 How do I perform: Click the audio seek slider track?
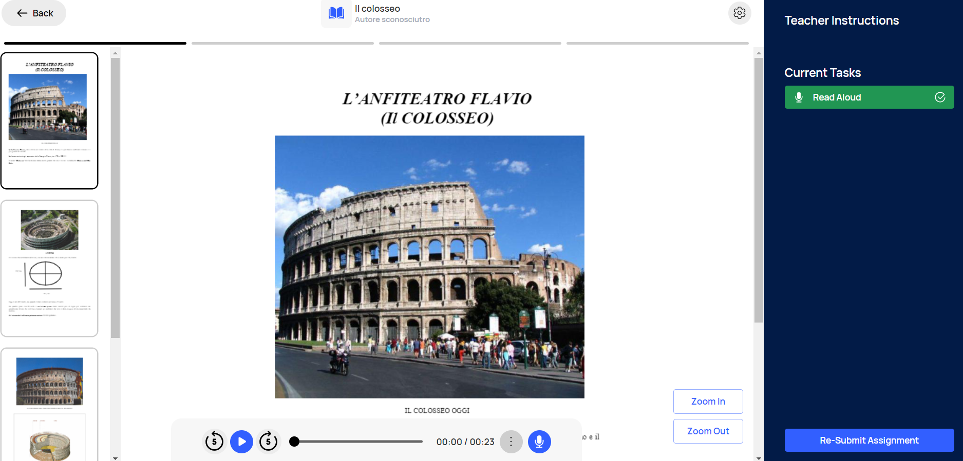(x=360, y=442)
